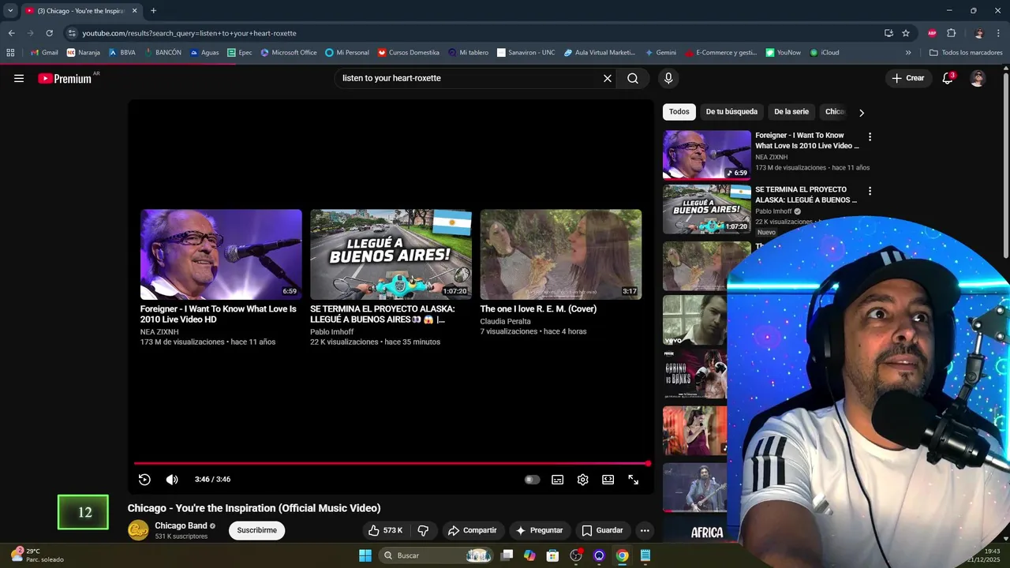
Task: Enter full screen mode
Action: 633,480
